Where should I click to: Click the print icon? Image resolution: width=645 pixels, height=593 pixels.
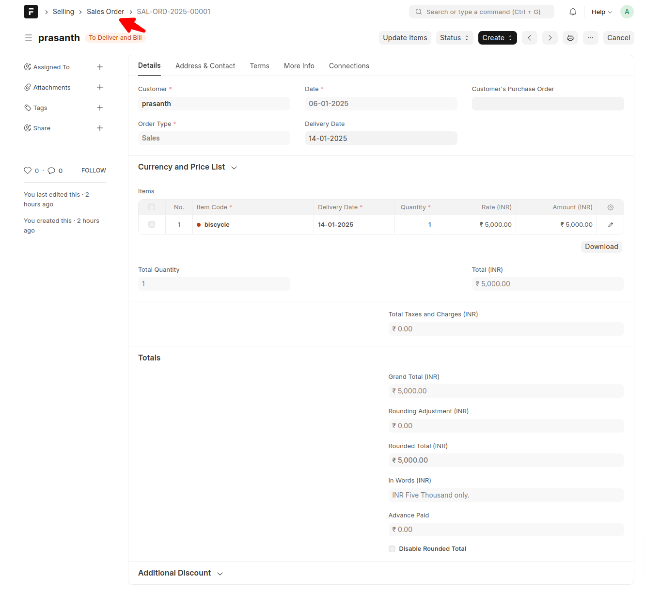point(570,37)
